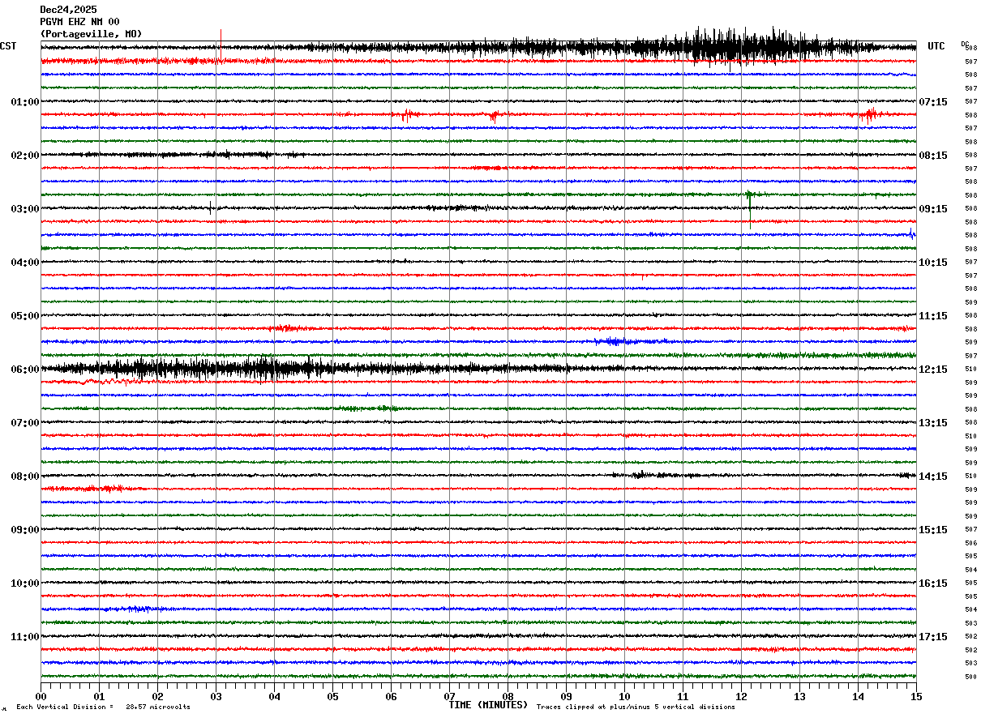Select the station code PGVM EHZ NM 00
The image size is (981, 718).
(x=79, y=22)
